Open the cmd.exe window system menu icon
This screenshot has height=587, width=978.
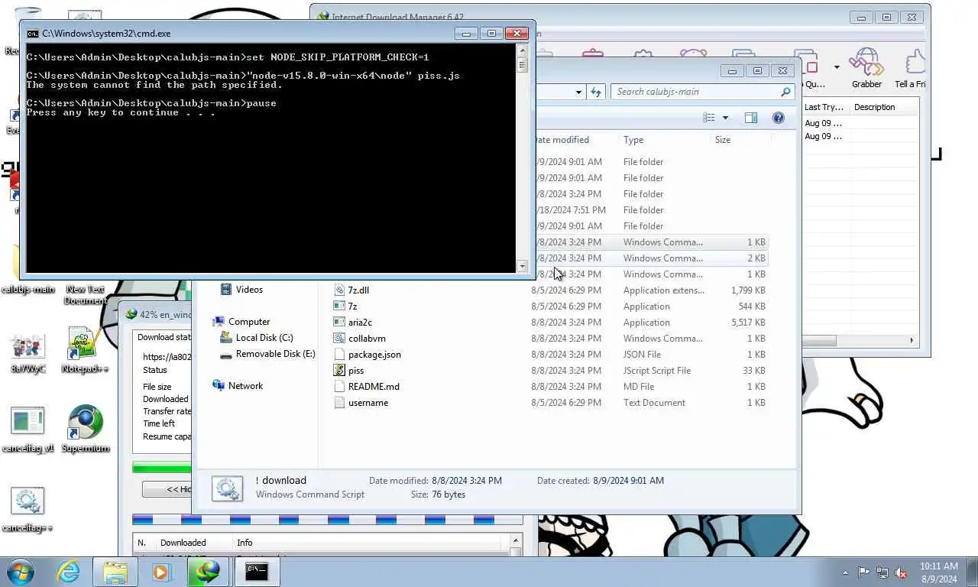click(32, 34)
